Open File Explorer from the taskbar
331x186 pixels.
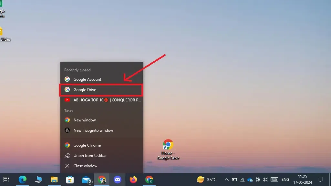point(54,180)
